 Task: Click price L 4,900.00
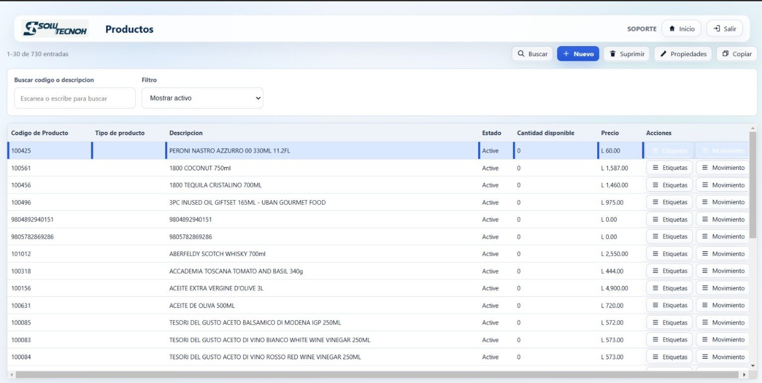[615, 288]
